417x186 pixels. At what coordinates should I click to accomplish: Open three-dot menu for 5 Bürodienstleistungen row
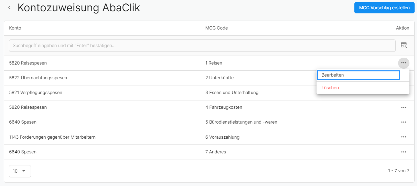[x=404, y=122]
